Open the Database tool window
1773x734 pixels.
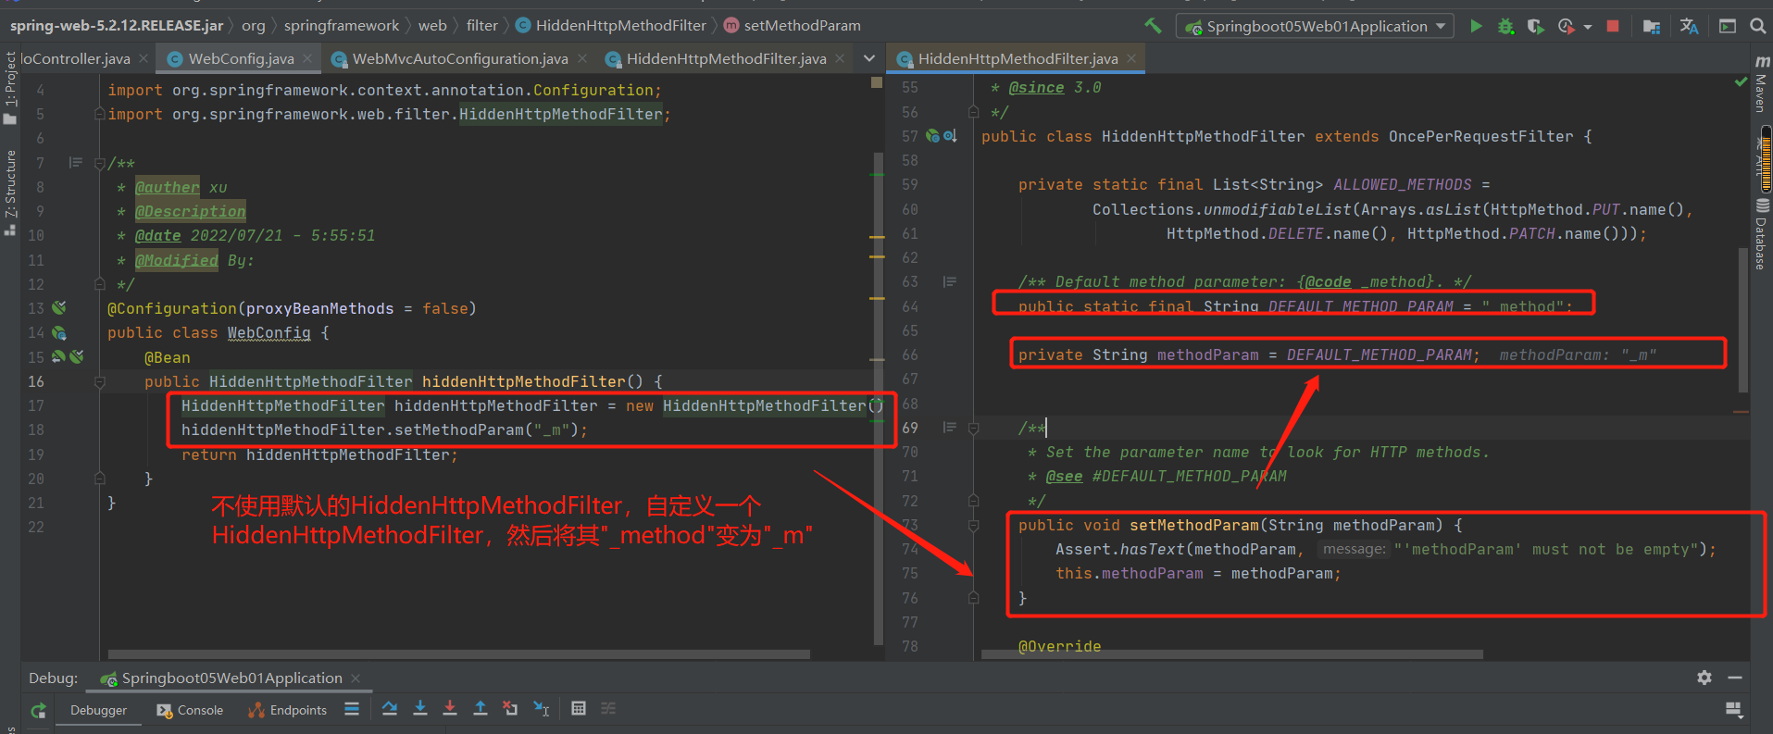(x=1761, y=235)
